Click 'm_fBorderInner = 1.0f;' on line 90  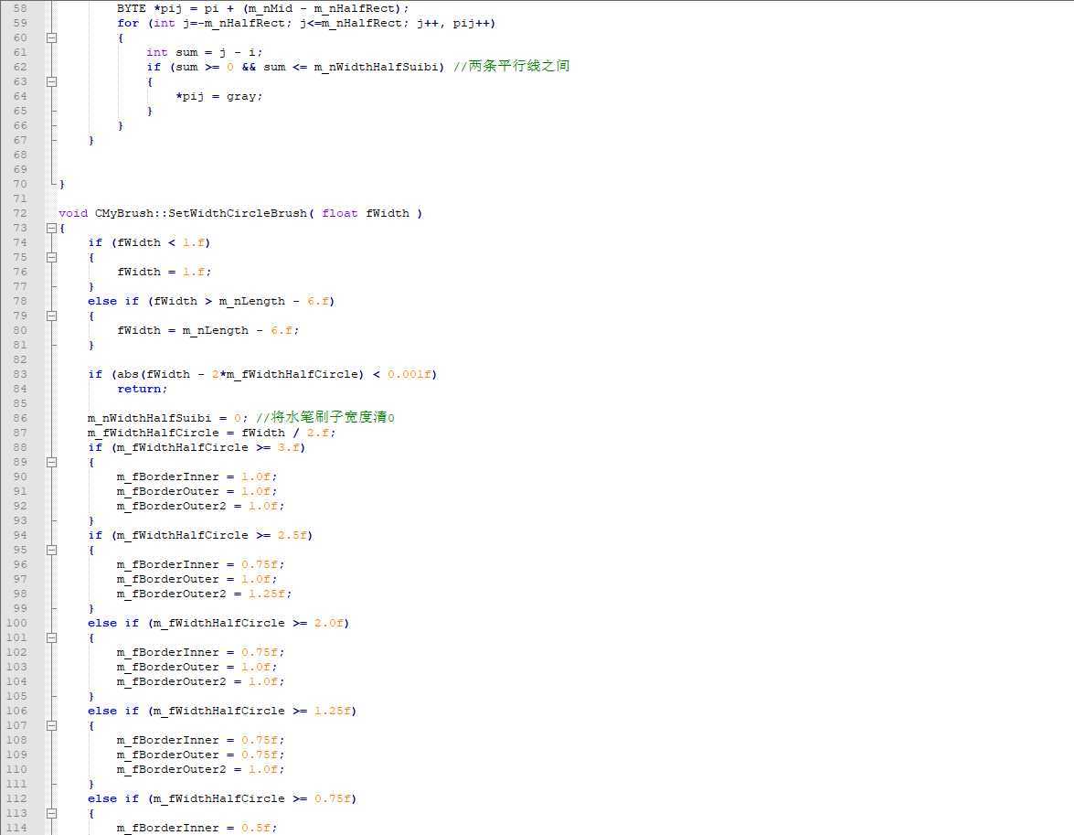[197, 476]
